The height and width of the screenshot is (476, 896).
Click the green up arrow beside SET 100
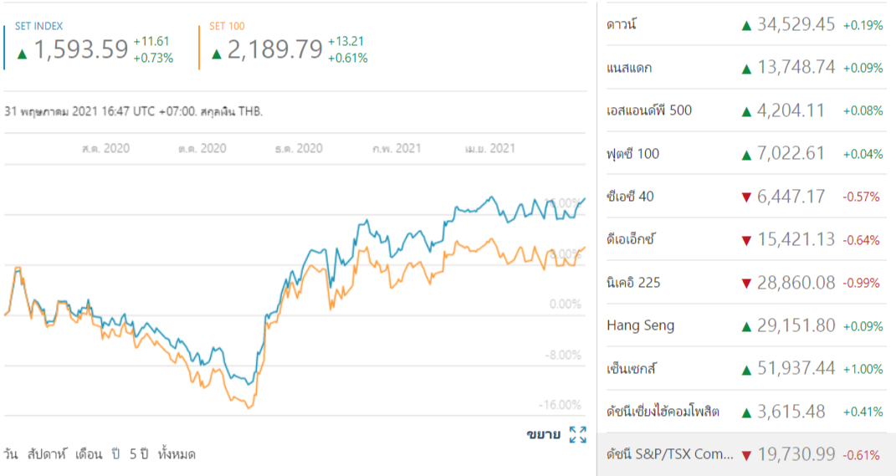click(x=217, y=54)
